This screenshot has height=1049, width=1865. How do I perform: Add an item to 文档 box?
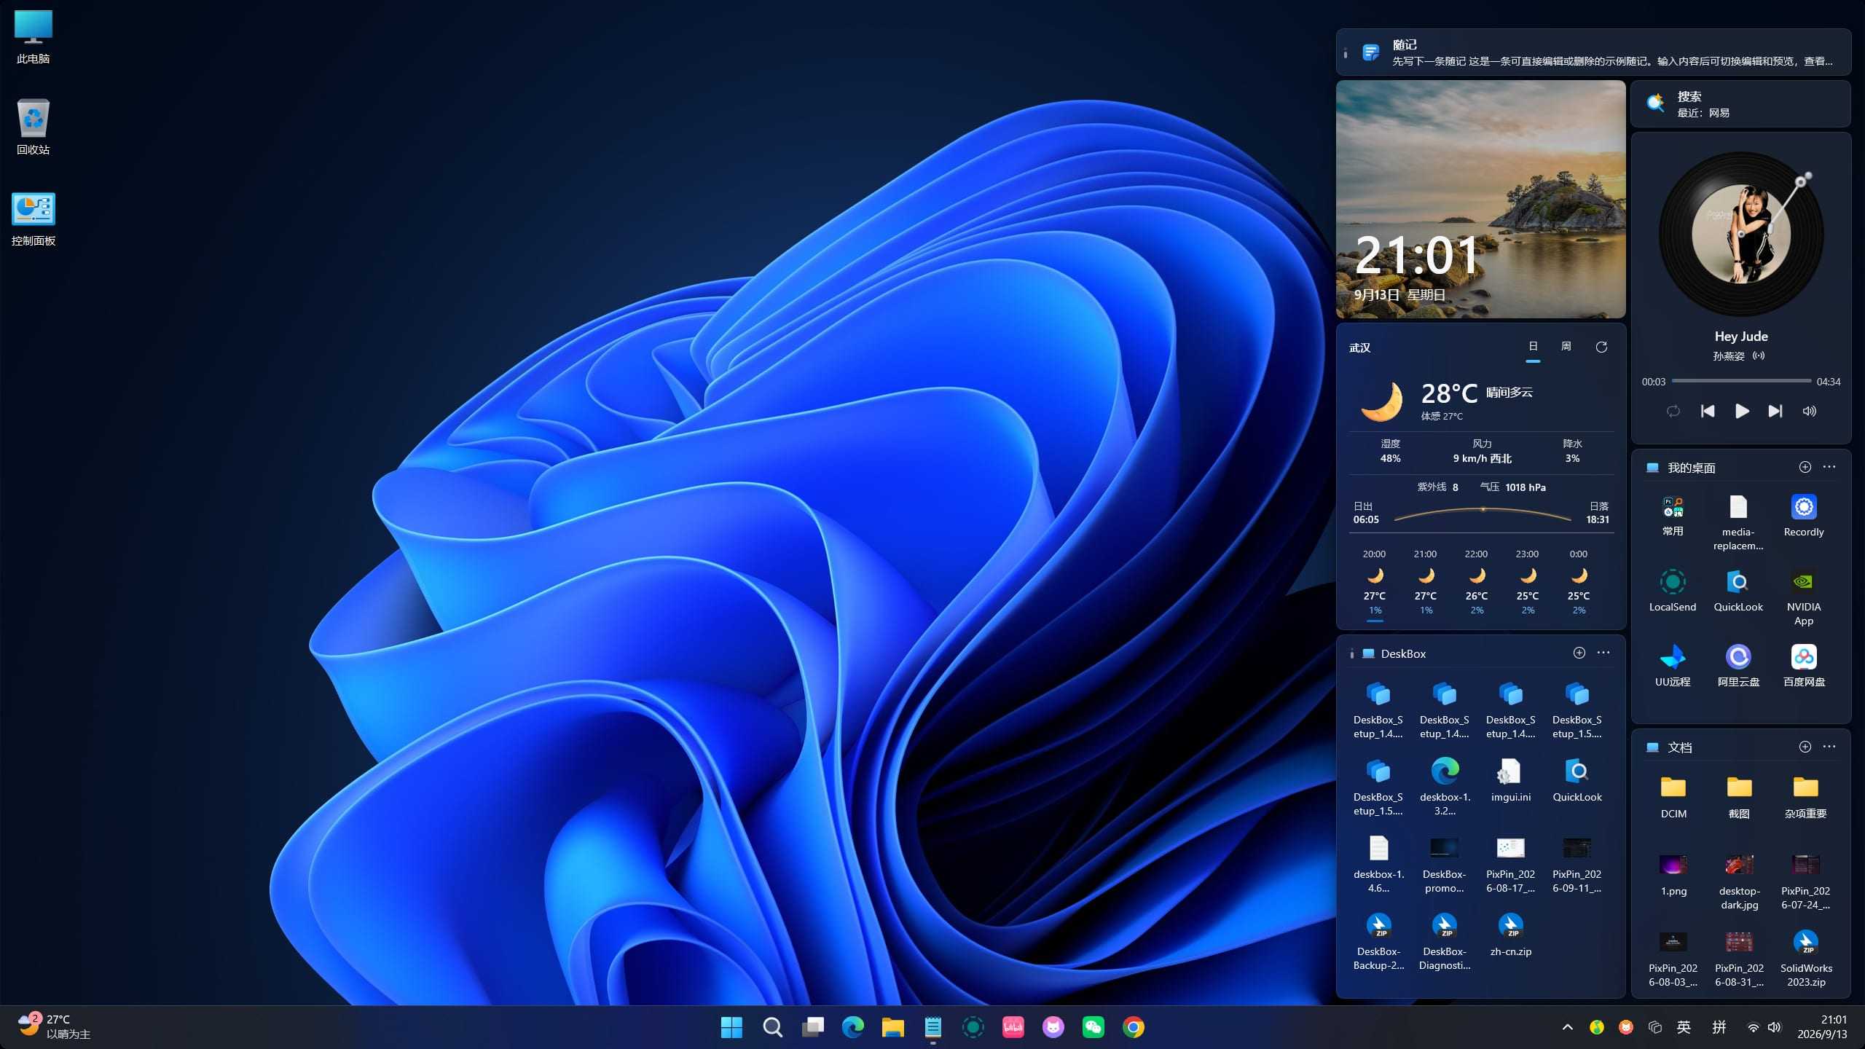point(1805,747)
